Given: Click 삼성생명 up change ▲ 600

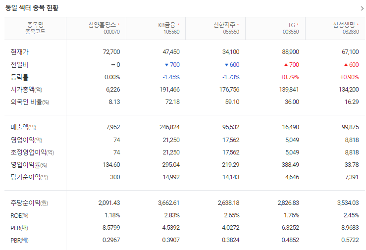Looking at the screenshot, I should pyautogui.click(x=352, y=64).
